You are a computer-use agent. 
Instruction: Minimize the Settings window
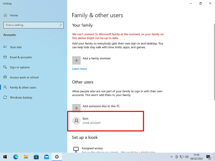[191, 3]
